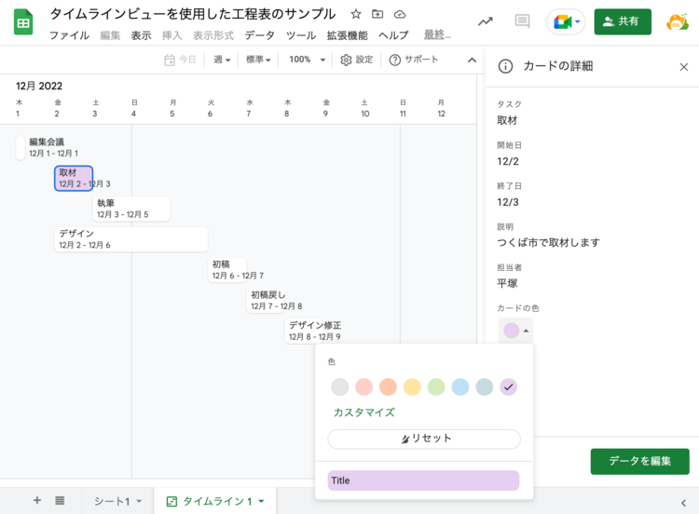Click the Title color preview bar
Screen dimensions: 699x514
tap(423, 480)
